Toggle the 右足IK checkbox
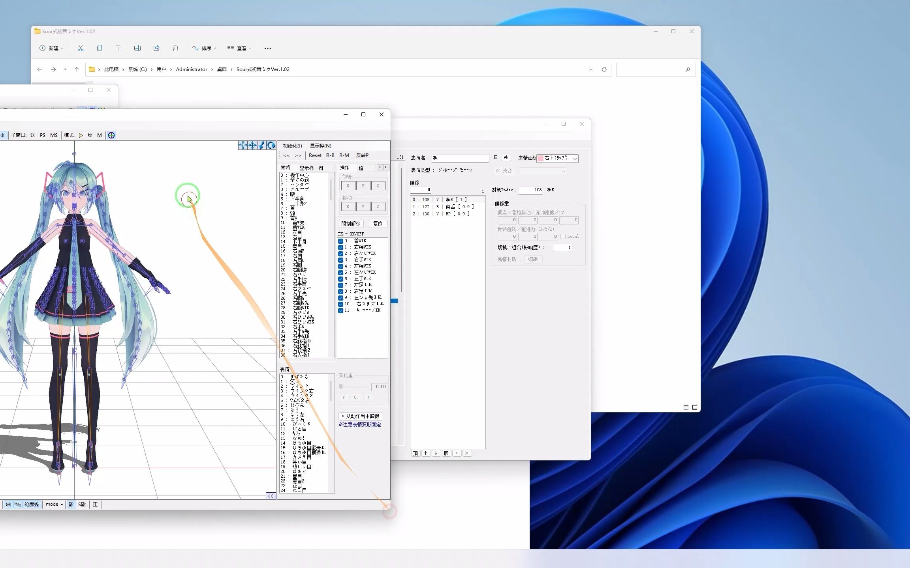The image size is (910, 568). 340,291
